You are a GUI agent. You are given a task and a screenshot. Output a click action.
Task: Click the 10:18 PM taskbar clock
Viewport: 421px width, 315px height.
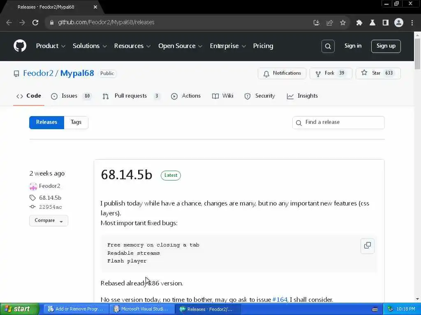pyautogui.click(x=406, y=309)
